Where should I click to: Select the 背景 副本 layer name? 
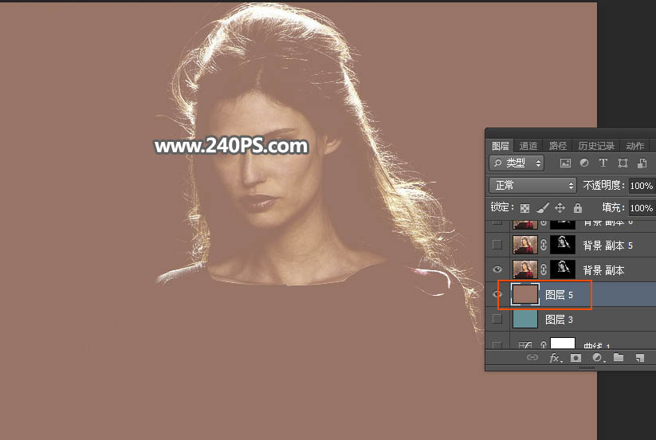point(603,270)
